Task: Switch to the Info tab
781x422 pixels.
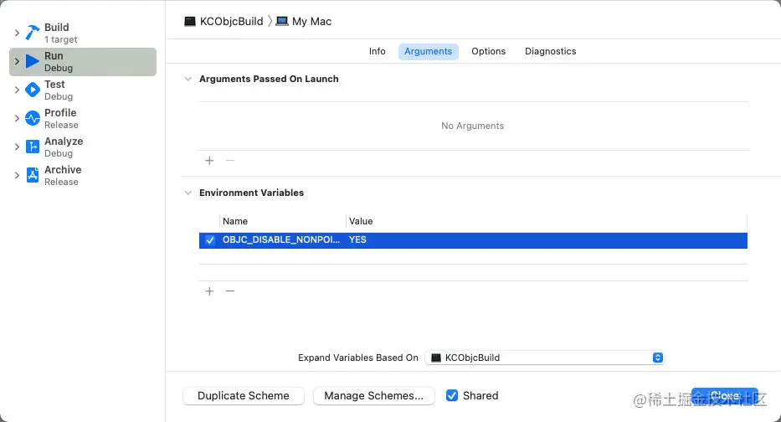Action: (x=378, y=51)
